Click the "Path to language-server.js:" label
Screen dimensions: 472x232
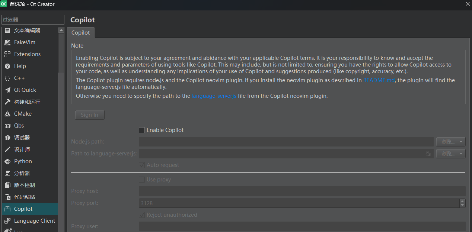point(104,154)
